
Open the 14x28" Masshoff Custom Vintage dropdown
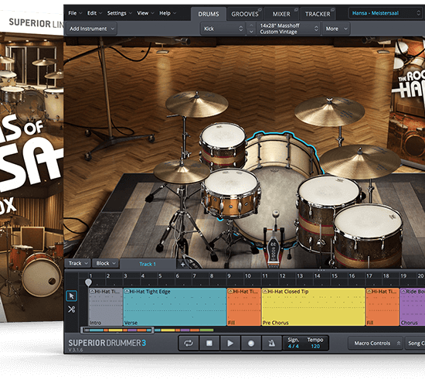[x=288, y=29]
